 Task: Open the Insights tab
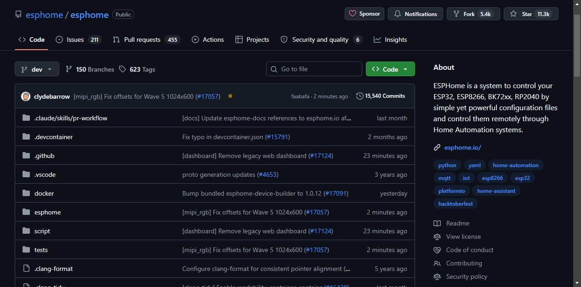(390, 39)
